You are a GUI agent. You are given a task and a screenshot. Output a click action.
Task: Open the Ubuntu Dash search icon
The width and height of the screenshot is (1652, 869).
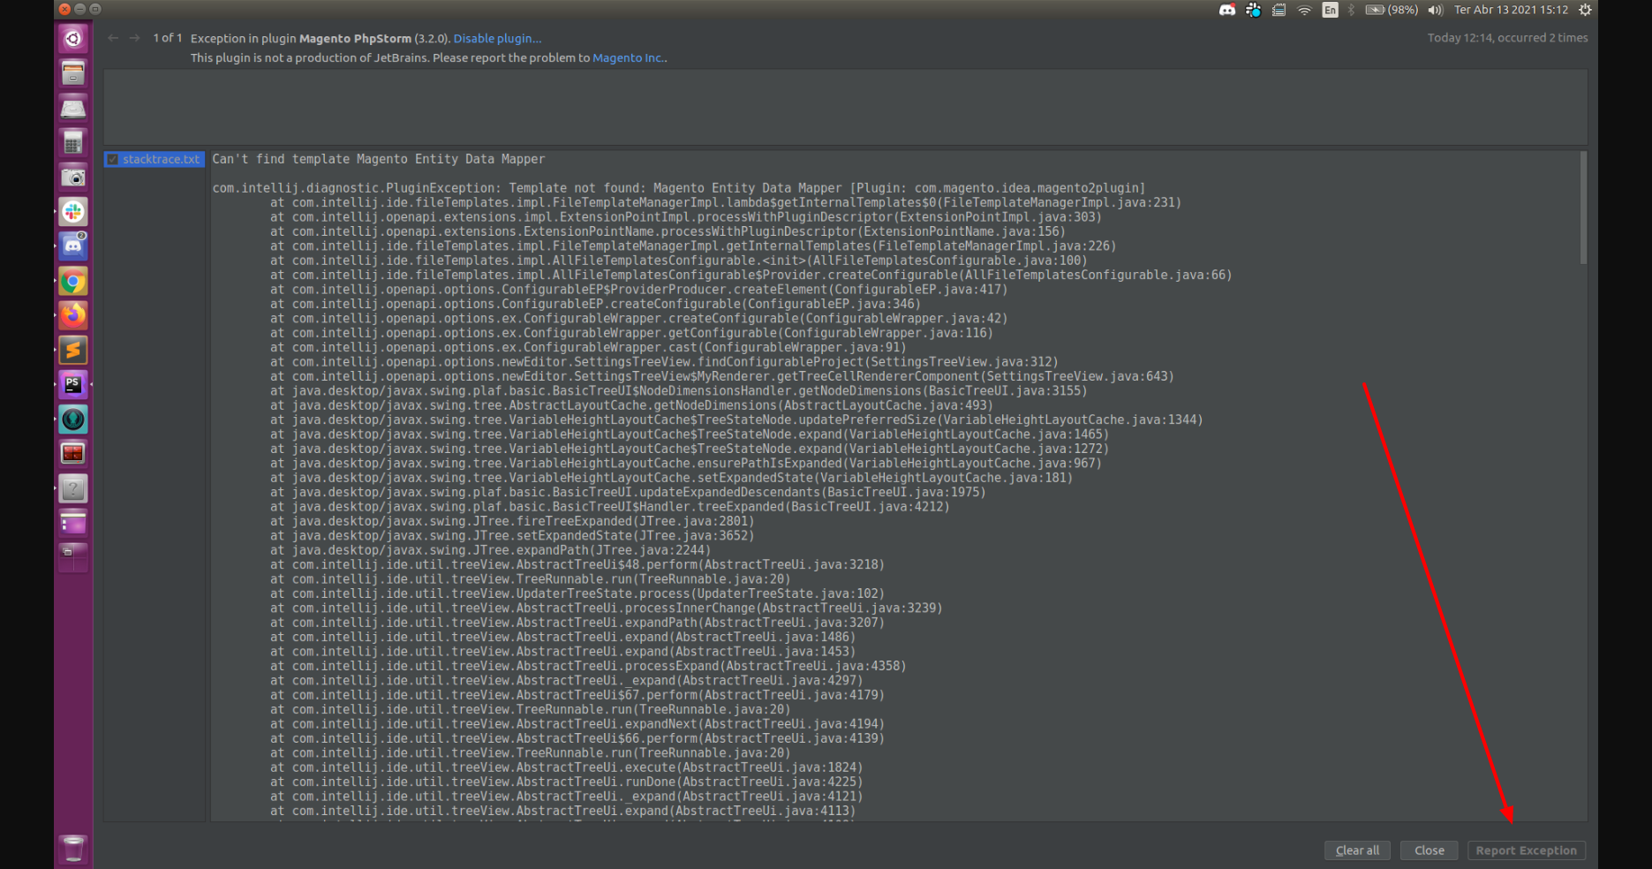pyautogui.click(x=73, y=38)
